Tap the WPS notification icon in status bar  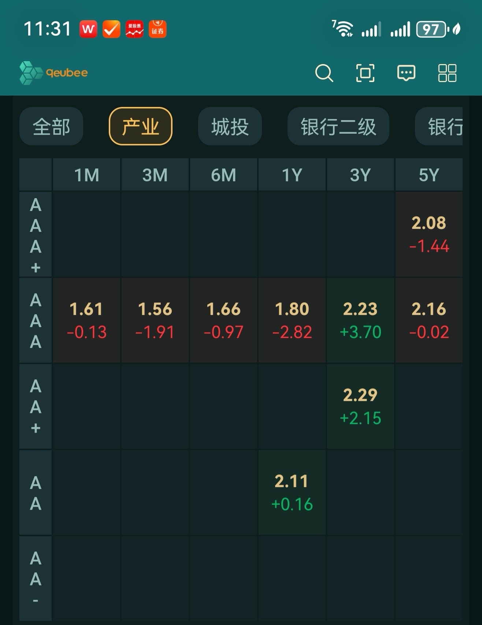click(x=88, y=29)
